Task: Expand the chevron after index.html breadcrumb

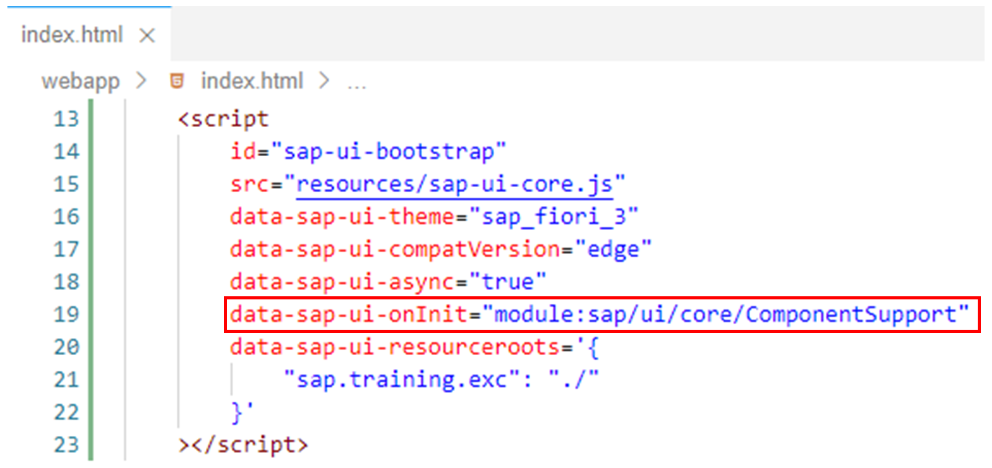Action: [324, 80]
